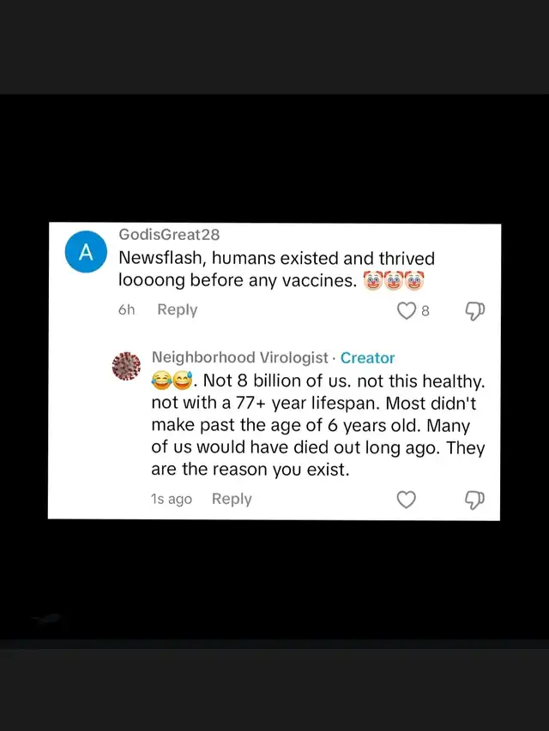Open GodisGreat28 username profile
This screenshot has width=549, height=731.
click(x=169, y=235)
